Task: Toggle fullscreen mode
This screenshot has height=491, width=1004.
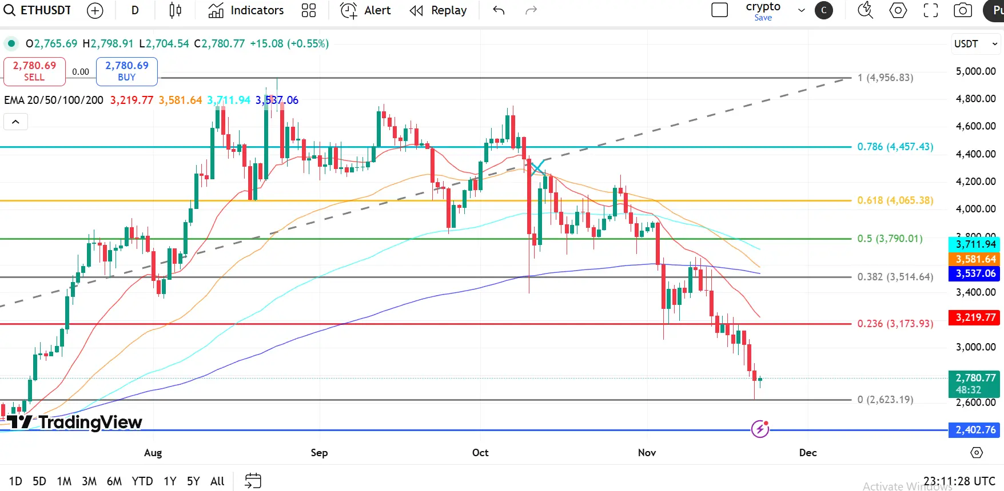Action: pyautogui.click(x=931, y=10)
